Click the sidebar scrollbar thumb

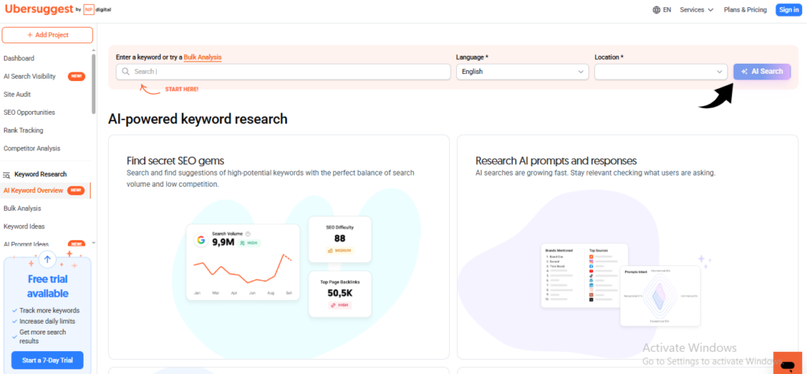(93, 83)
